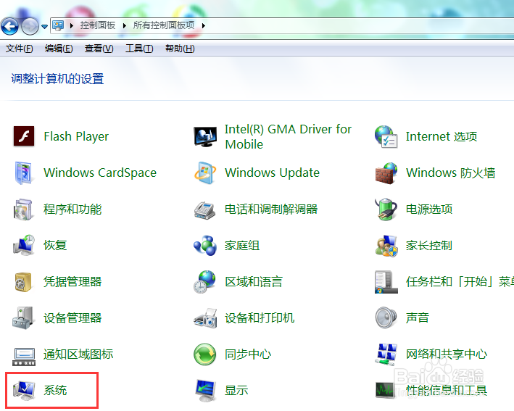Viewport: 514px width, 411px height.
Task: Open the 区域和语言 globe clock icon
Action: 205,282
